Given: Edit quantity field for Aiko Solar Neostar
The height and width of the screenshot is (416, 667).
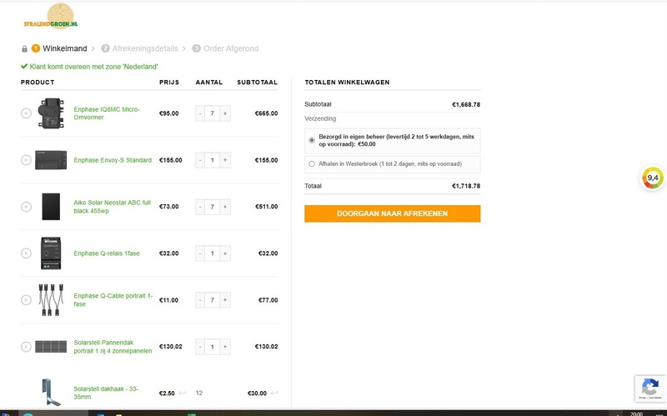Looking at the screenshot, I should point(213,207).
